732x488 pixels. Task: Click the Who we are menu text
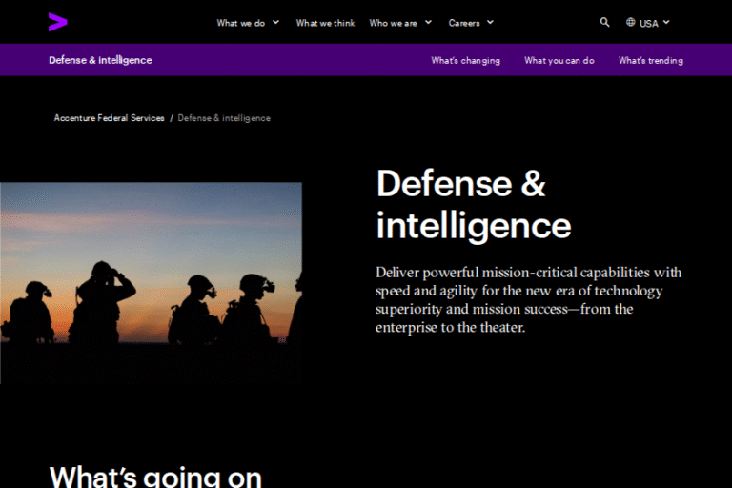coord(393,23)
